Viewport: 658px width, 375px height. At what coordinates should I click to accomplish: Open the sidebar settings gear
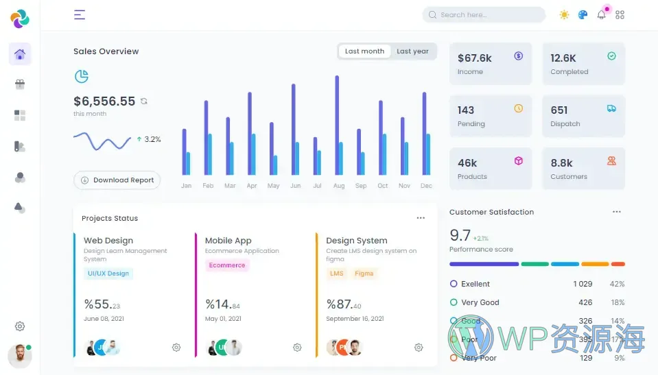(20, 326)
